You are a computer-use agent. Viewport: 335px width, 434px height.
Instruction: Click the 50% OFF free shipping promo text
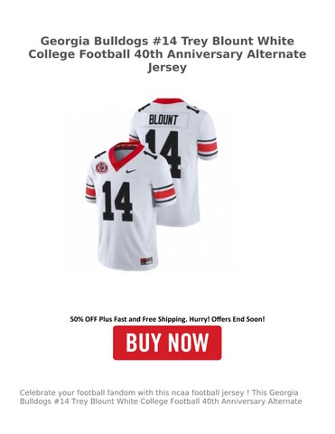coord(167,319)
